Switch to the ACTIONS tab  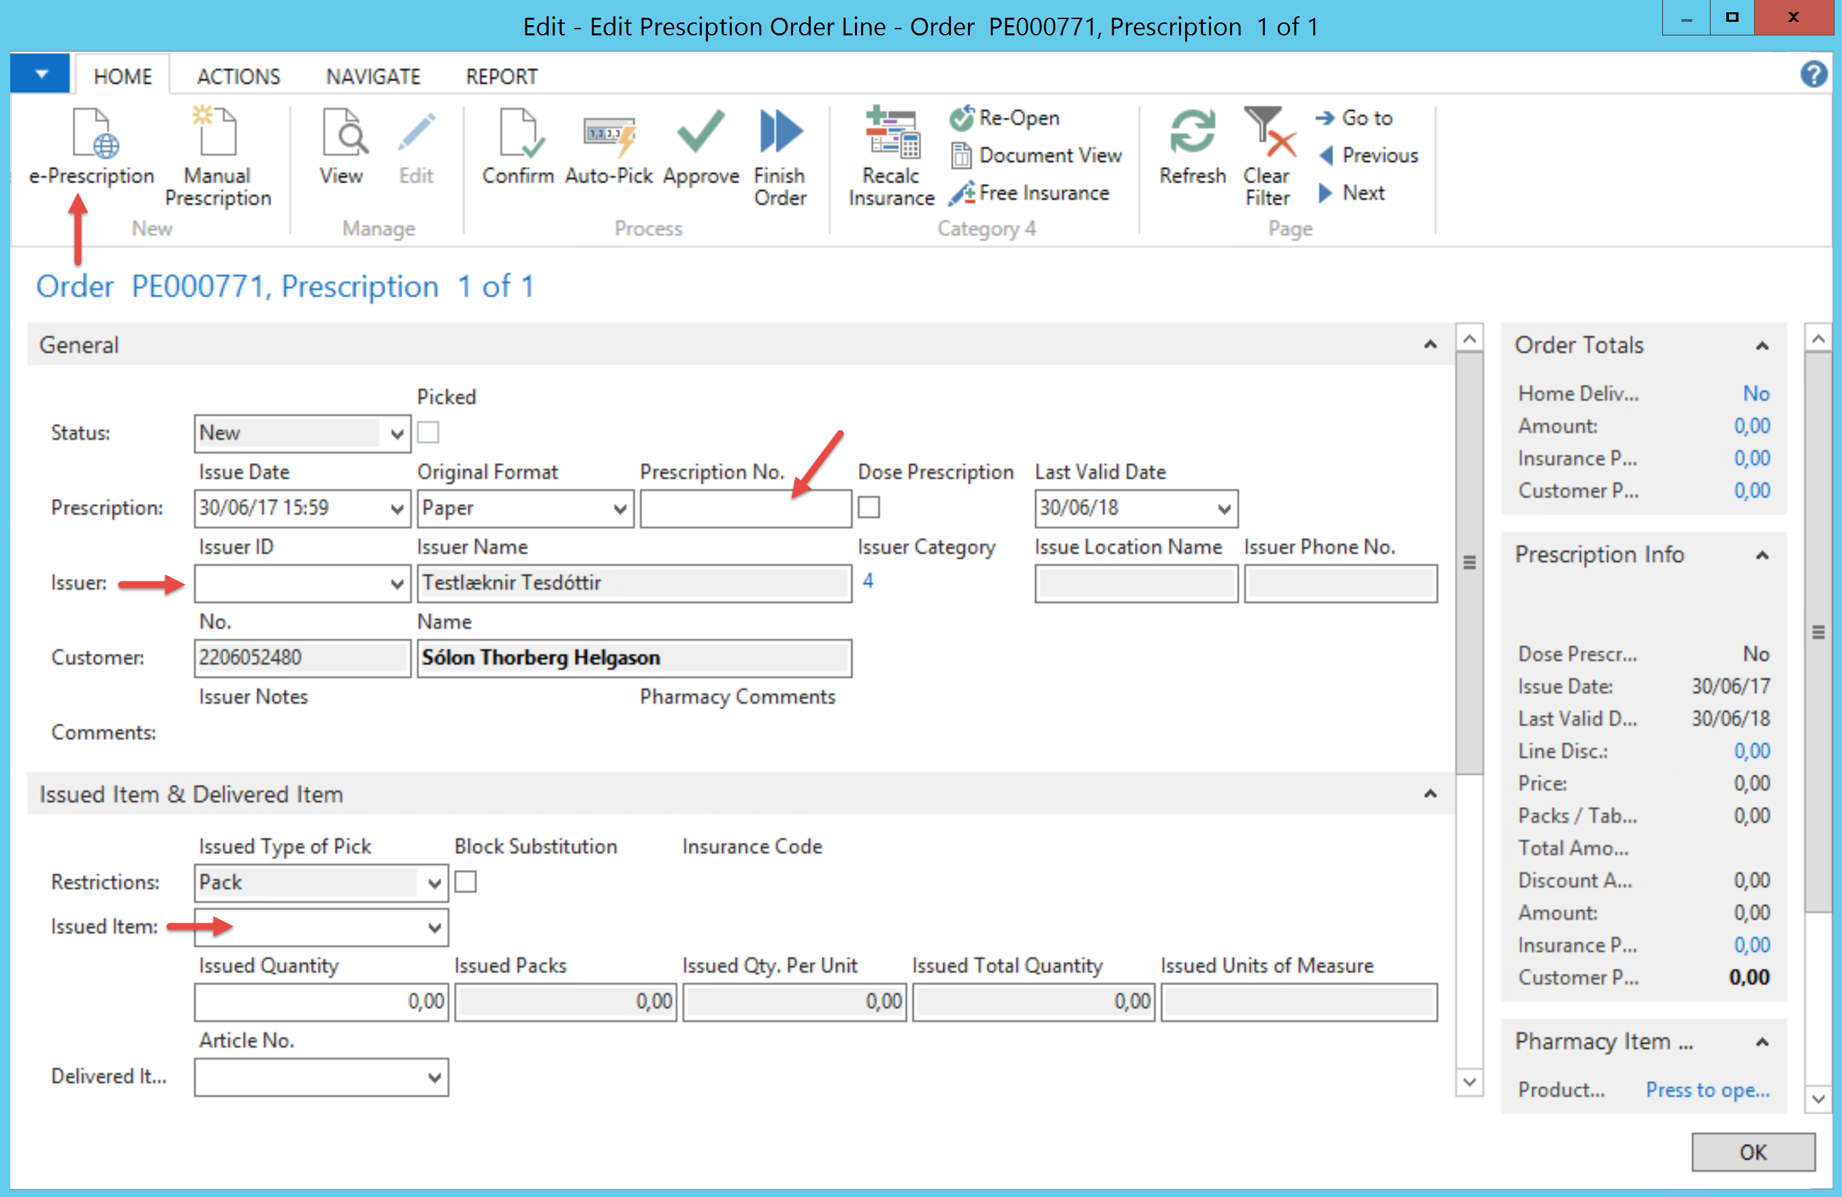[238, 77]
